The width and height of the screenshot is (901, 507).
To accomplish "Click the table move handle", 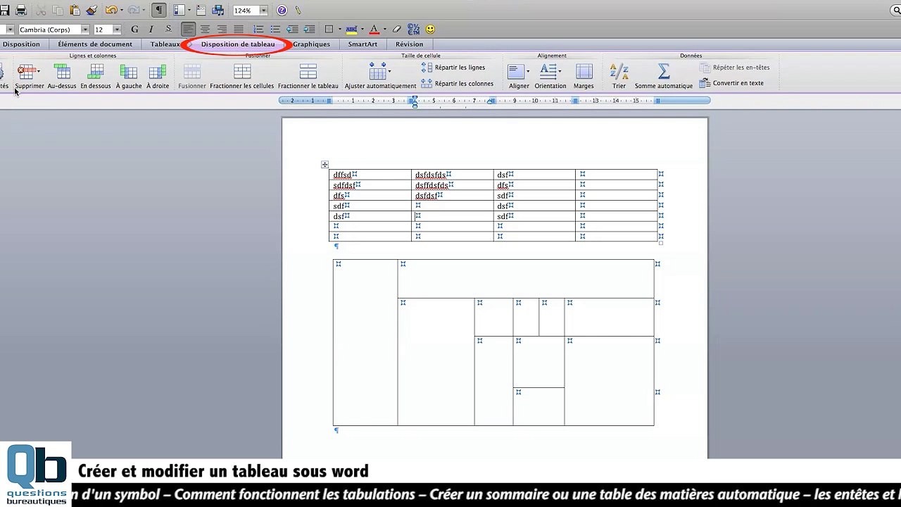I will pyautogui.click(x=325, y=165).
